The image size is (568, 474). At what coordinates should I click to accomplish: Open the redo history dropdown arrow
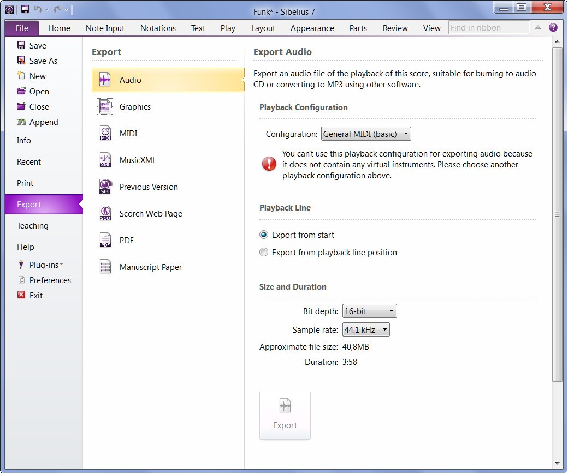click(66, 10)
